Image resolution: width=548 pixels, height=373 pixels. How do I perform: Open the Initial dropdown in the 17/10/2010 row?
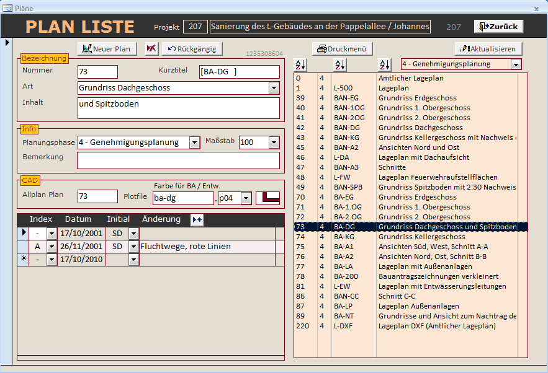point(133,260)
